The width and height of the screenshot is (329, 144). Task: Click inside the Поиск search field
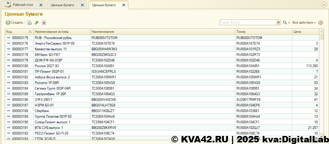click(x=247, y=22)
